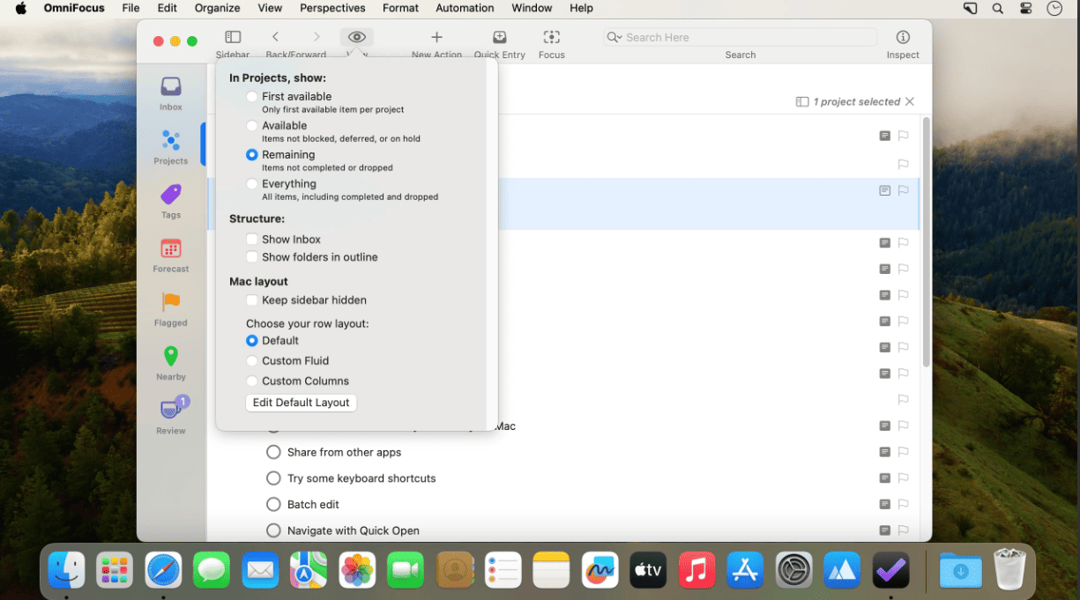Viewport: 1080px width, 600px height.
Task: Open the Perspectives menu
Action: [332, 8]
